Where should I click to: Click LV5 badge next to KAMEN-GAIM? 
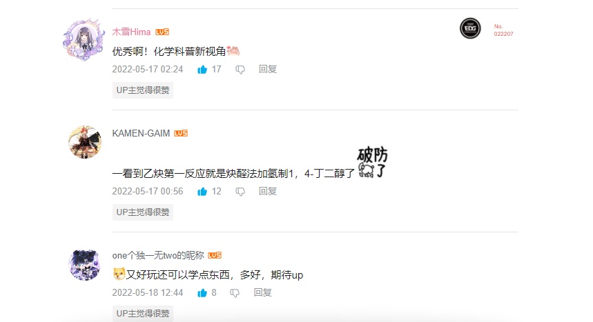(181, 133)
